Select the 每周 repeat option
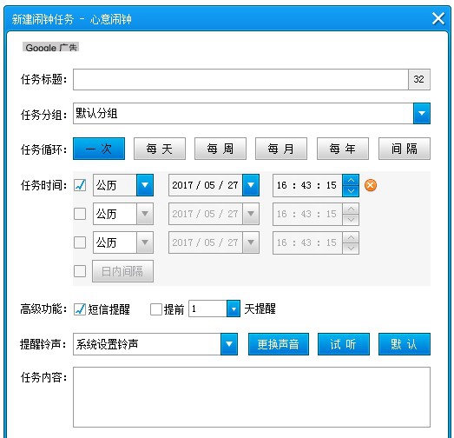This screenshot has width=454, height=438. point(220,149)
